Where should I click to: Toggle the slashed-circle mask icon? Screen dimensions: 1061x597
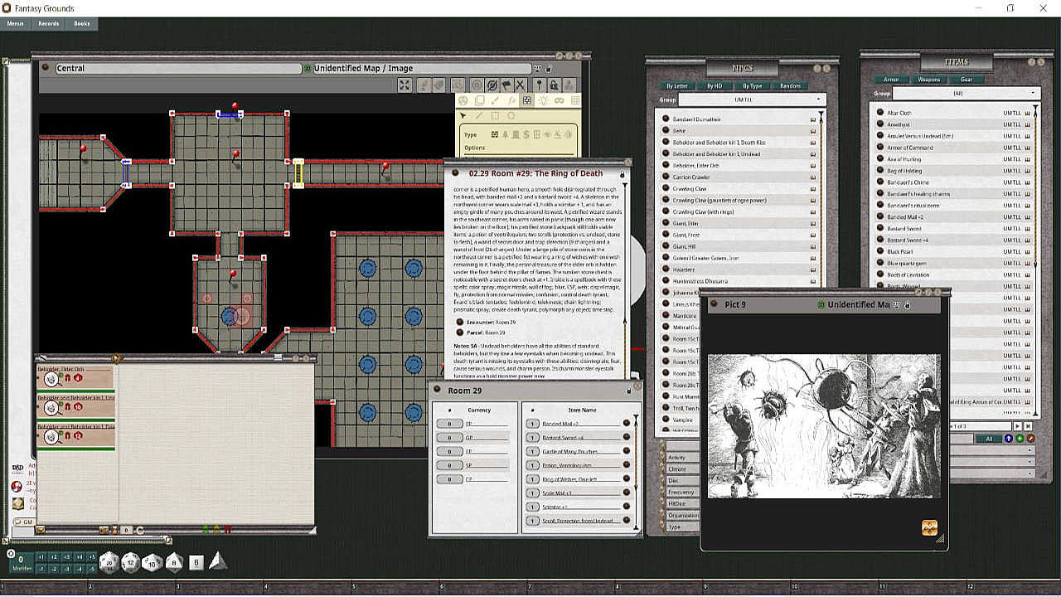pyautogui.click(x=492, y=85)
